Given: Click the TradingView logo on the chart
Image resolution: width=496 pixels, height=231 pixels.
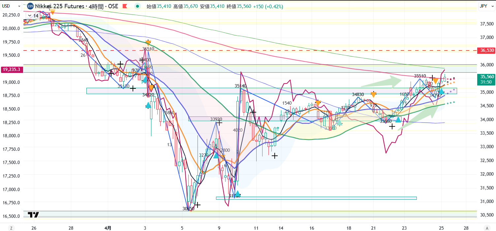Looking at the screenshot, I should click(33, 214).
